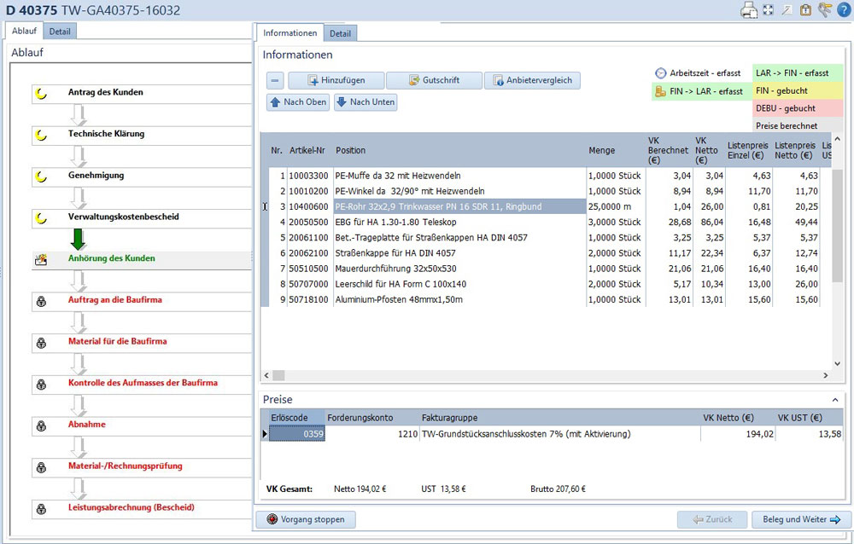Select row PE-Muffe da 32 mit Heizwendeln
This screenshot has width=854, height=544.
tap(545, 176)
